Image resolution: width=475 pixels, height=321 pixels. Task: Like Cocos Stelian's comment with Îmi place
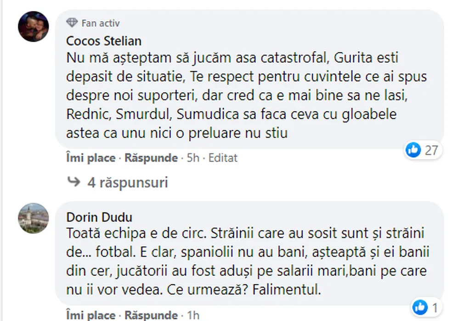[x=91, y=158]
